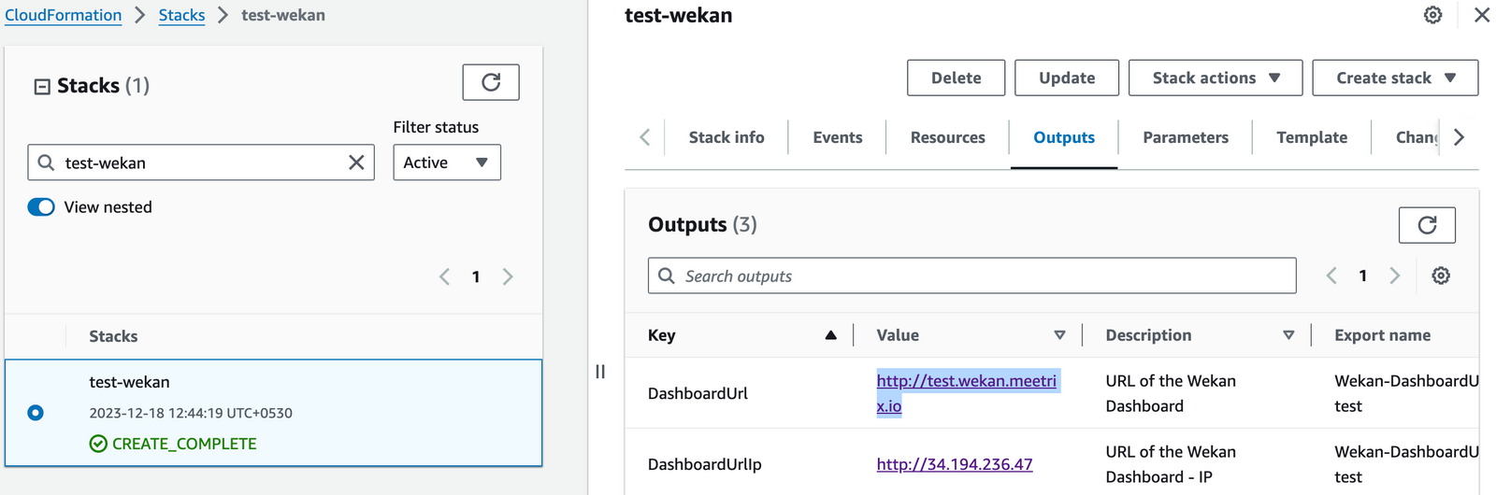Close the test-wekan details panel

pyautogui.click(x=1482, y=15)
